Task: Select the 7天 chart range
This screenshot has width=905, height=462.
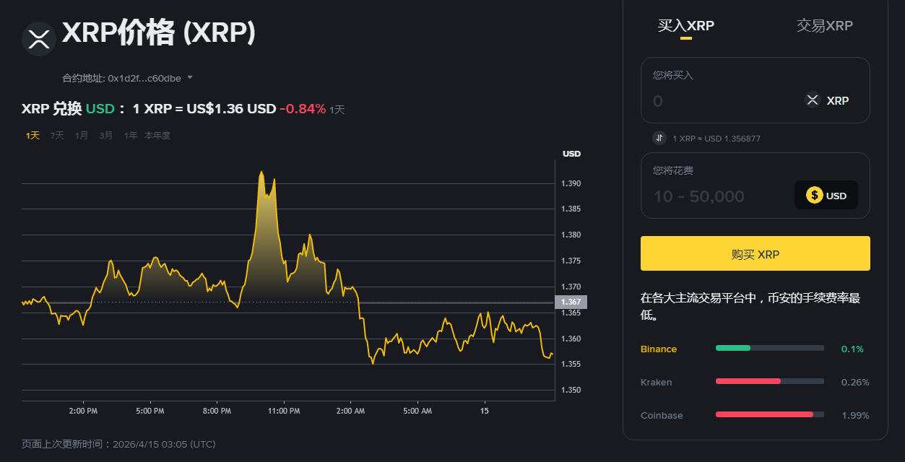Action: (57, 135)
